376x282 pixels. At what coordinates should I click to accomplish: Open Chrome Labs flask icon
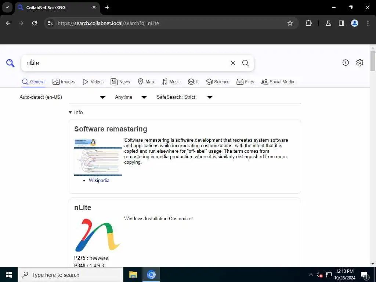point(328,23)
